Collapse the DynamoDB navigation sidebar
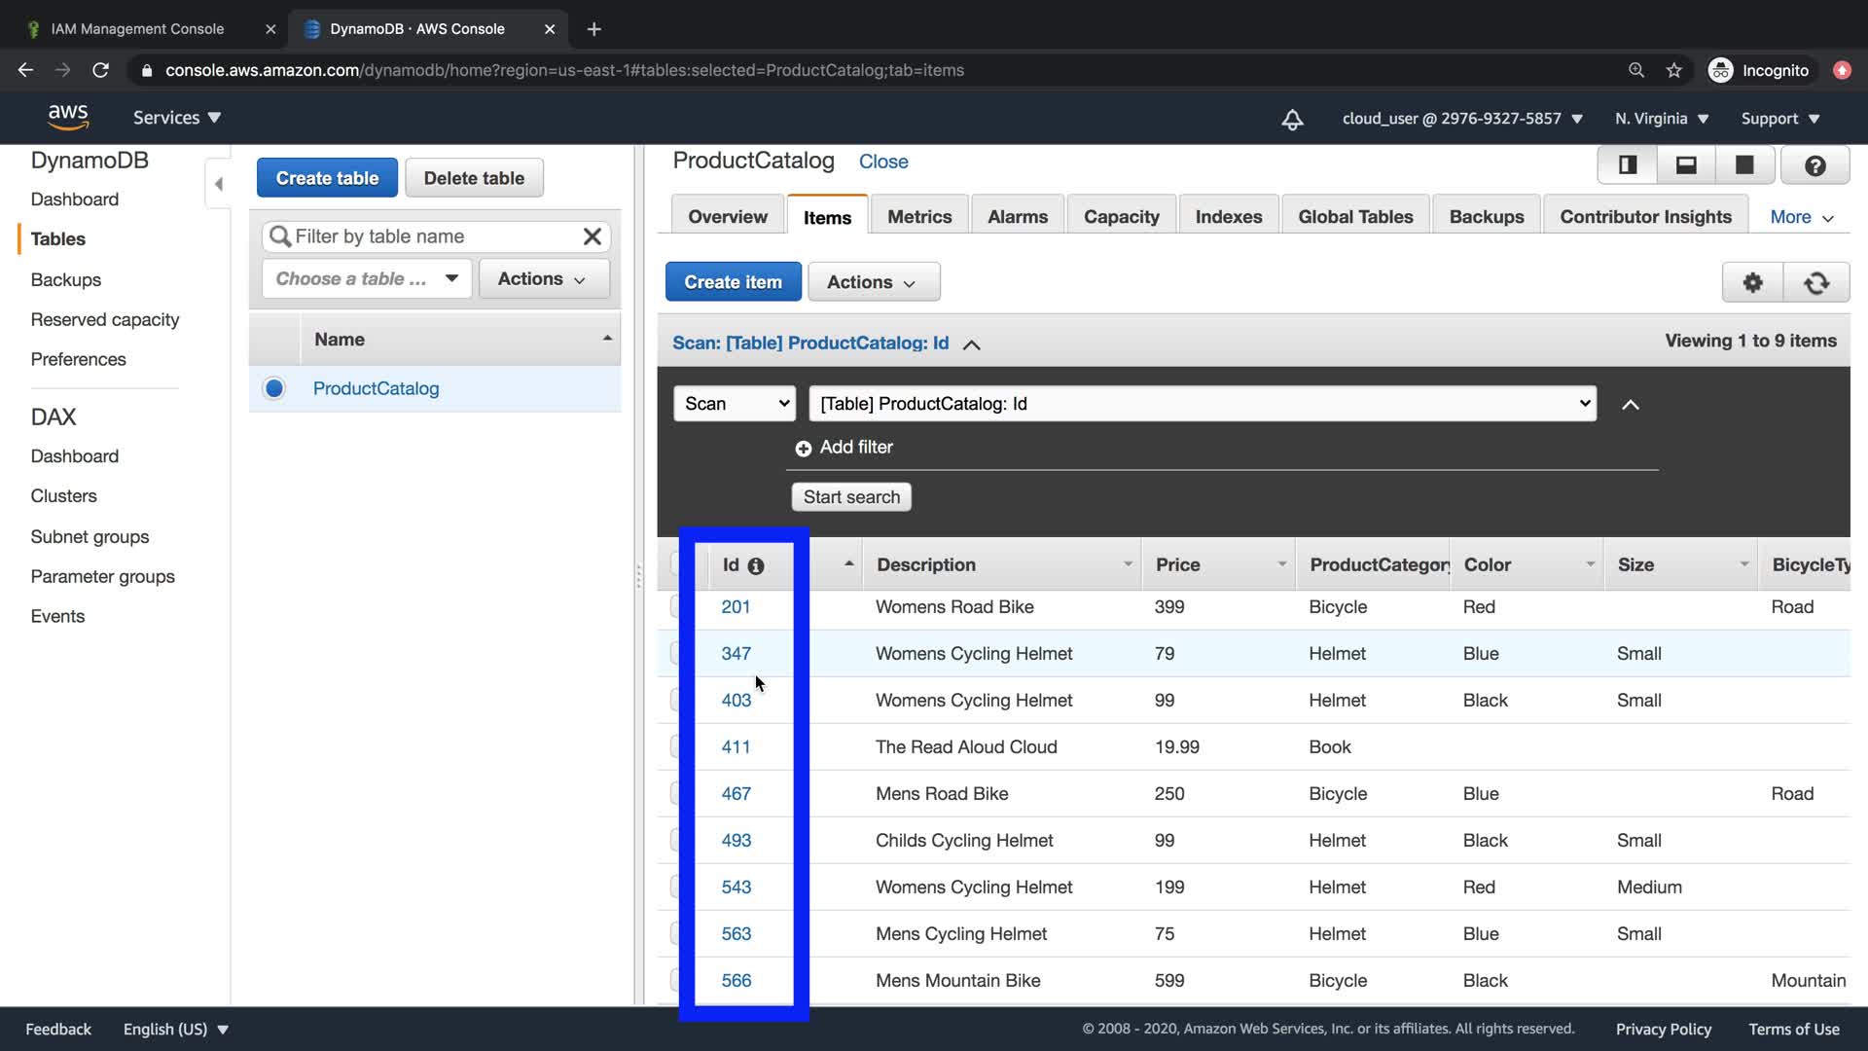Viewport: 1868px width, 1051px height. (218, 184)
